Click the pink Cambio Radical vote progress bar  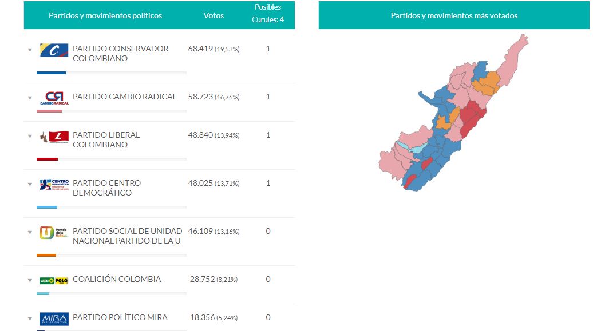click(49, 111)
